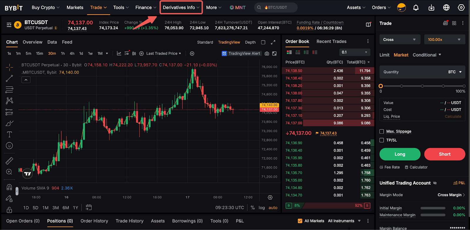The image size is (470, 230).
Task: Select the trend line drawing tool
Action: [x=9, y=78]
